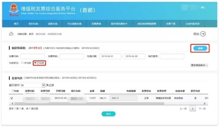Open the 首页 menu tab
Image resolution: width=220 pixels, height=127 pixels.
[16, 24]
